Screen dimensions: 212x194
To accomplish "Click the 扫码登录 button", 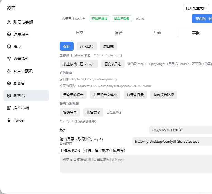I will click(70, 112).
